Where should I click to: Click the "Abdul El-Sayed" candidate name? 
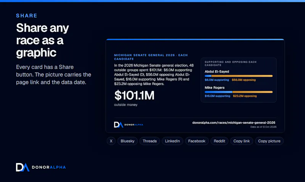[217, 71]
